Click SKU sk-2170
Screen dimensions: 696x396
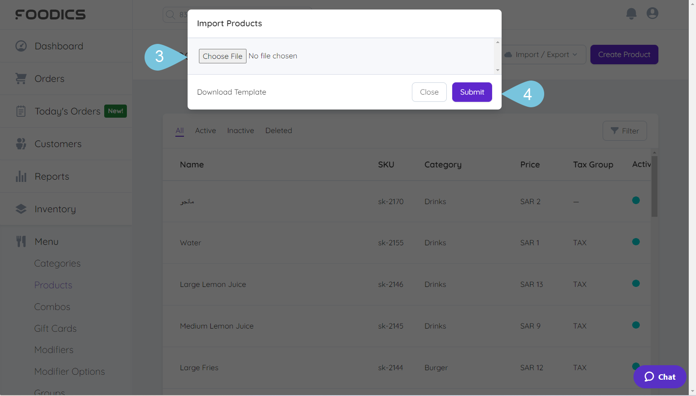[391, 202]
